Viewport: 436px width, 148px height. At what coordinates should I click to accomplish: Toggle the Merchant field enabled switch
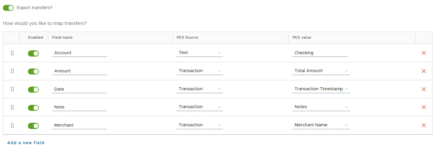33,126
